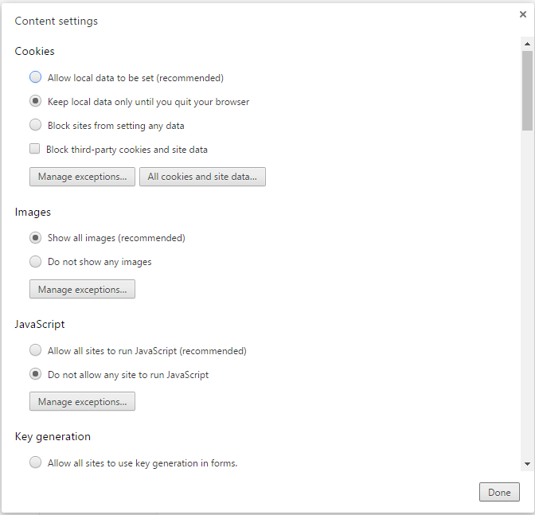Select Do not show any images
The image size is (535, 515).
click(35, 262)
